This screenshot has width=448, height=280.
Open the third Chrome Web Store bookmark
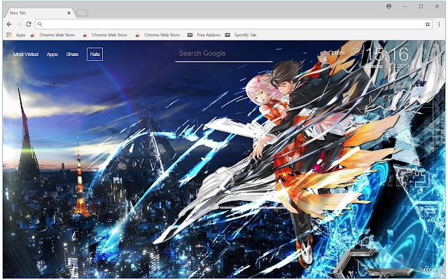click(158, 35)
